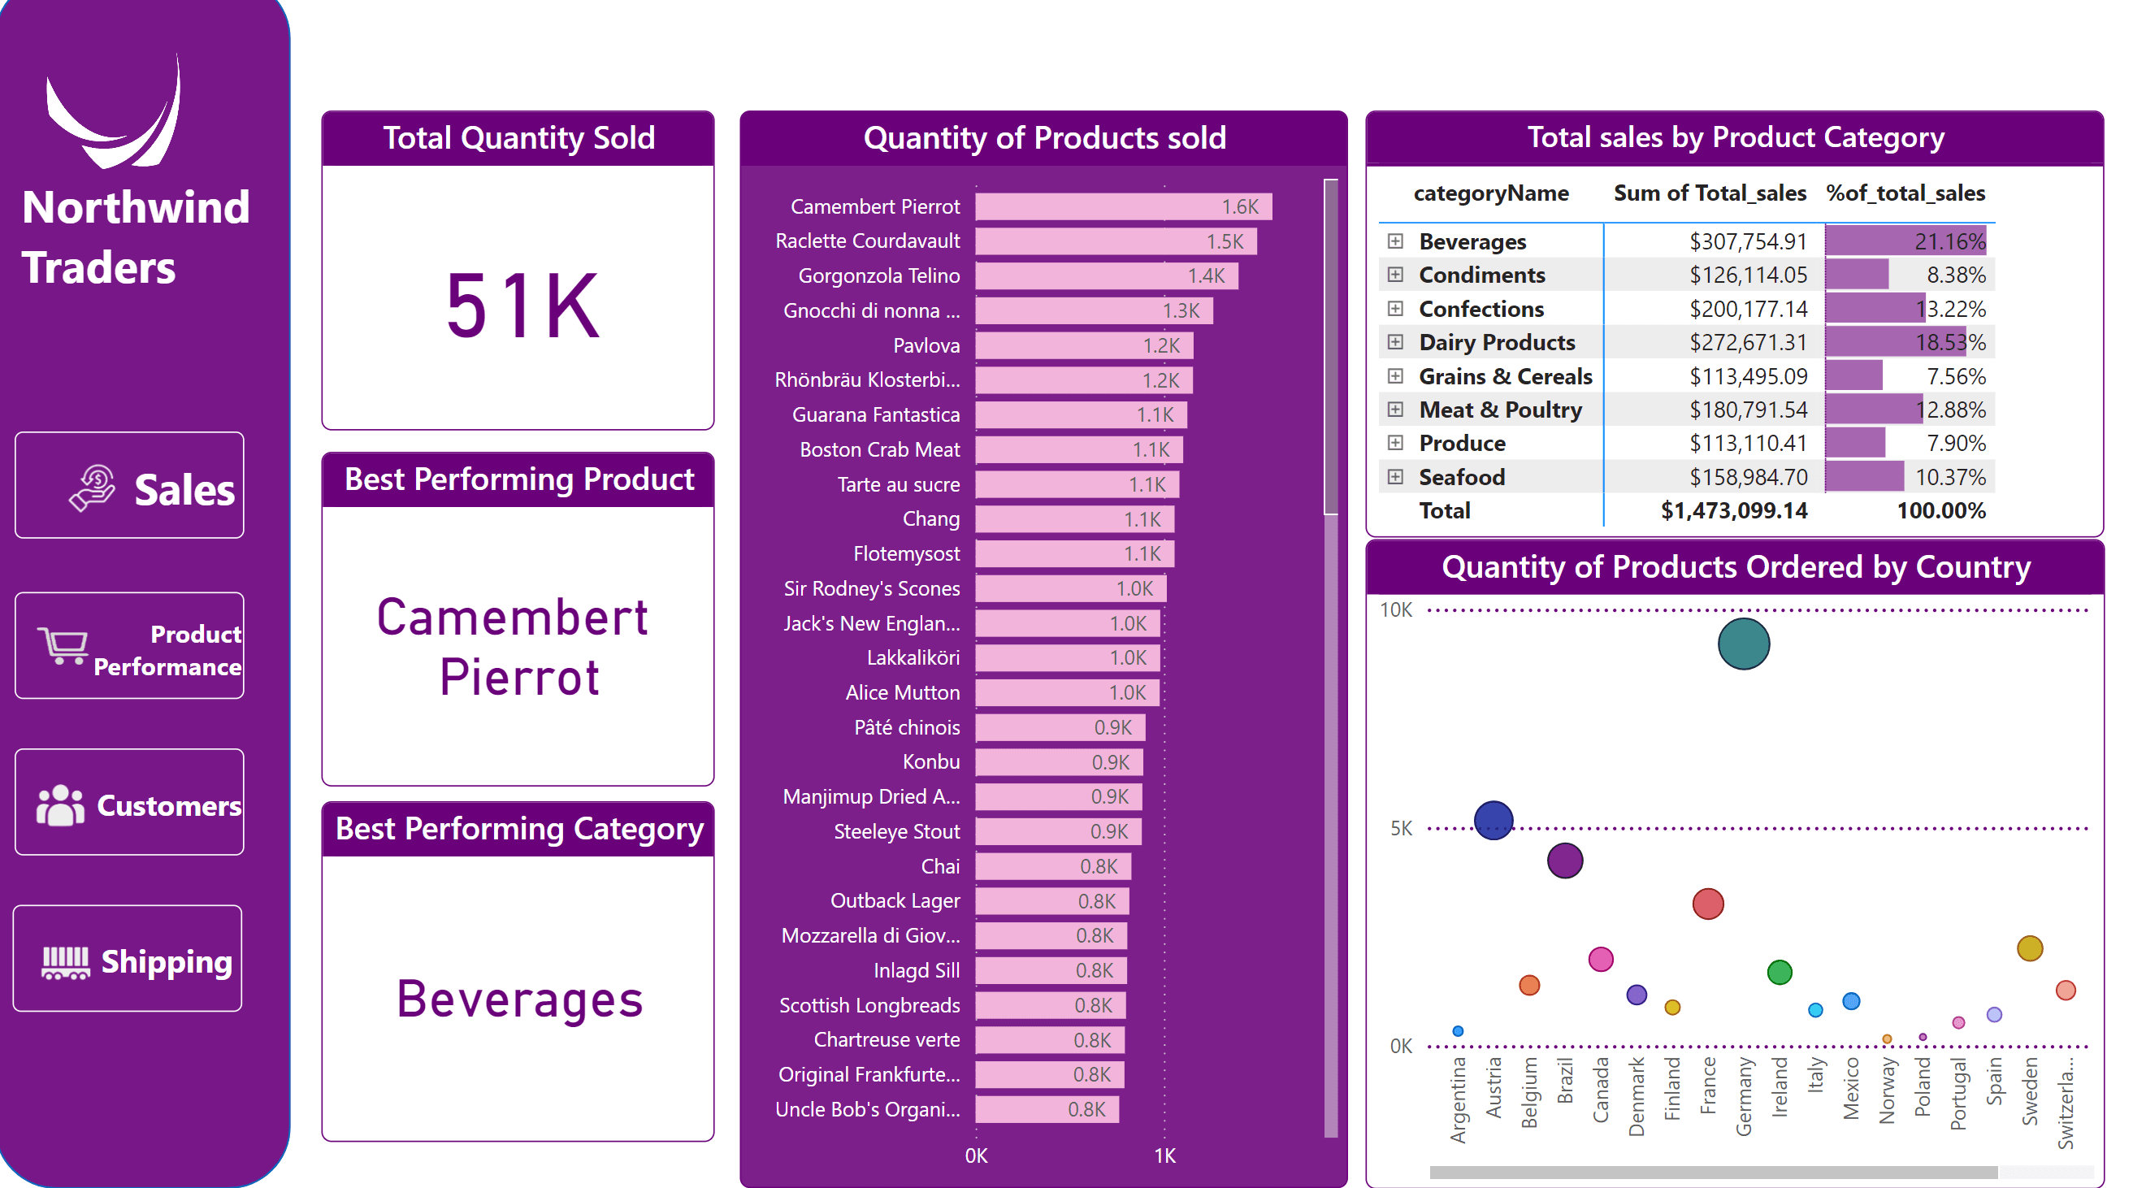Click the products chart vertical scrollbar

click(x=1331, y=348)
